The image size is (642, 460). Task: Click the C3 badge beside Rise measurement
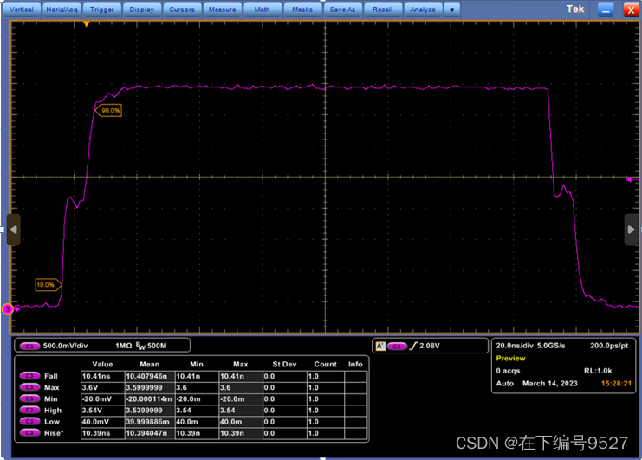click(x=29, y=432)
